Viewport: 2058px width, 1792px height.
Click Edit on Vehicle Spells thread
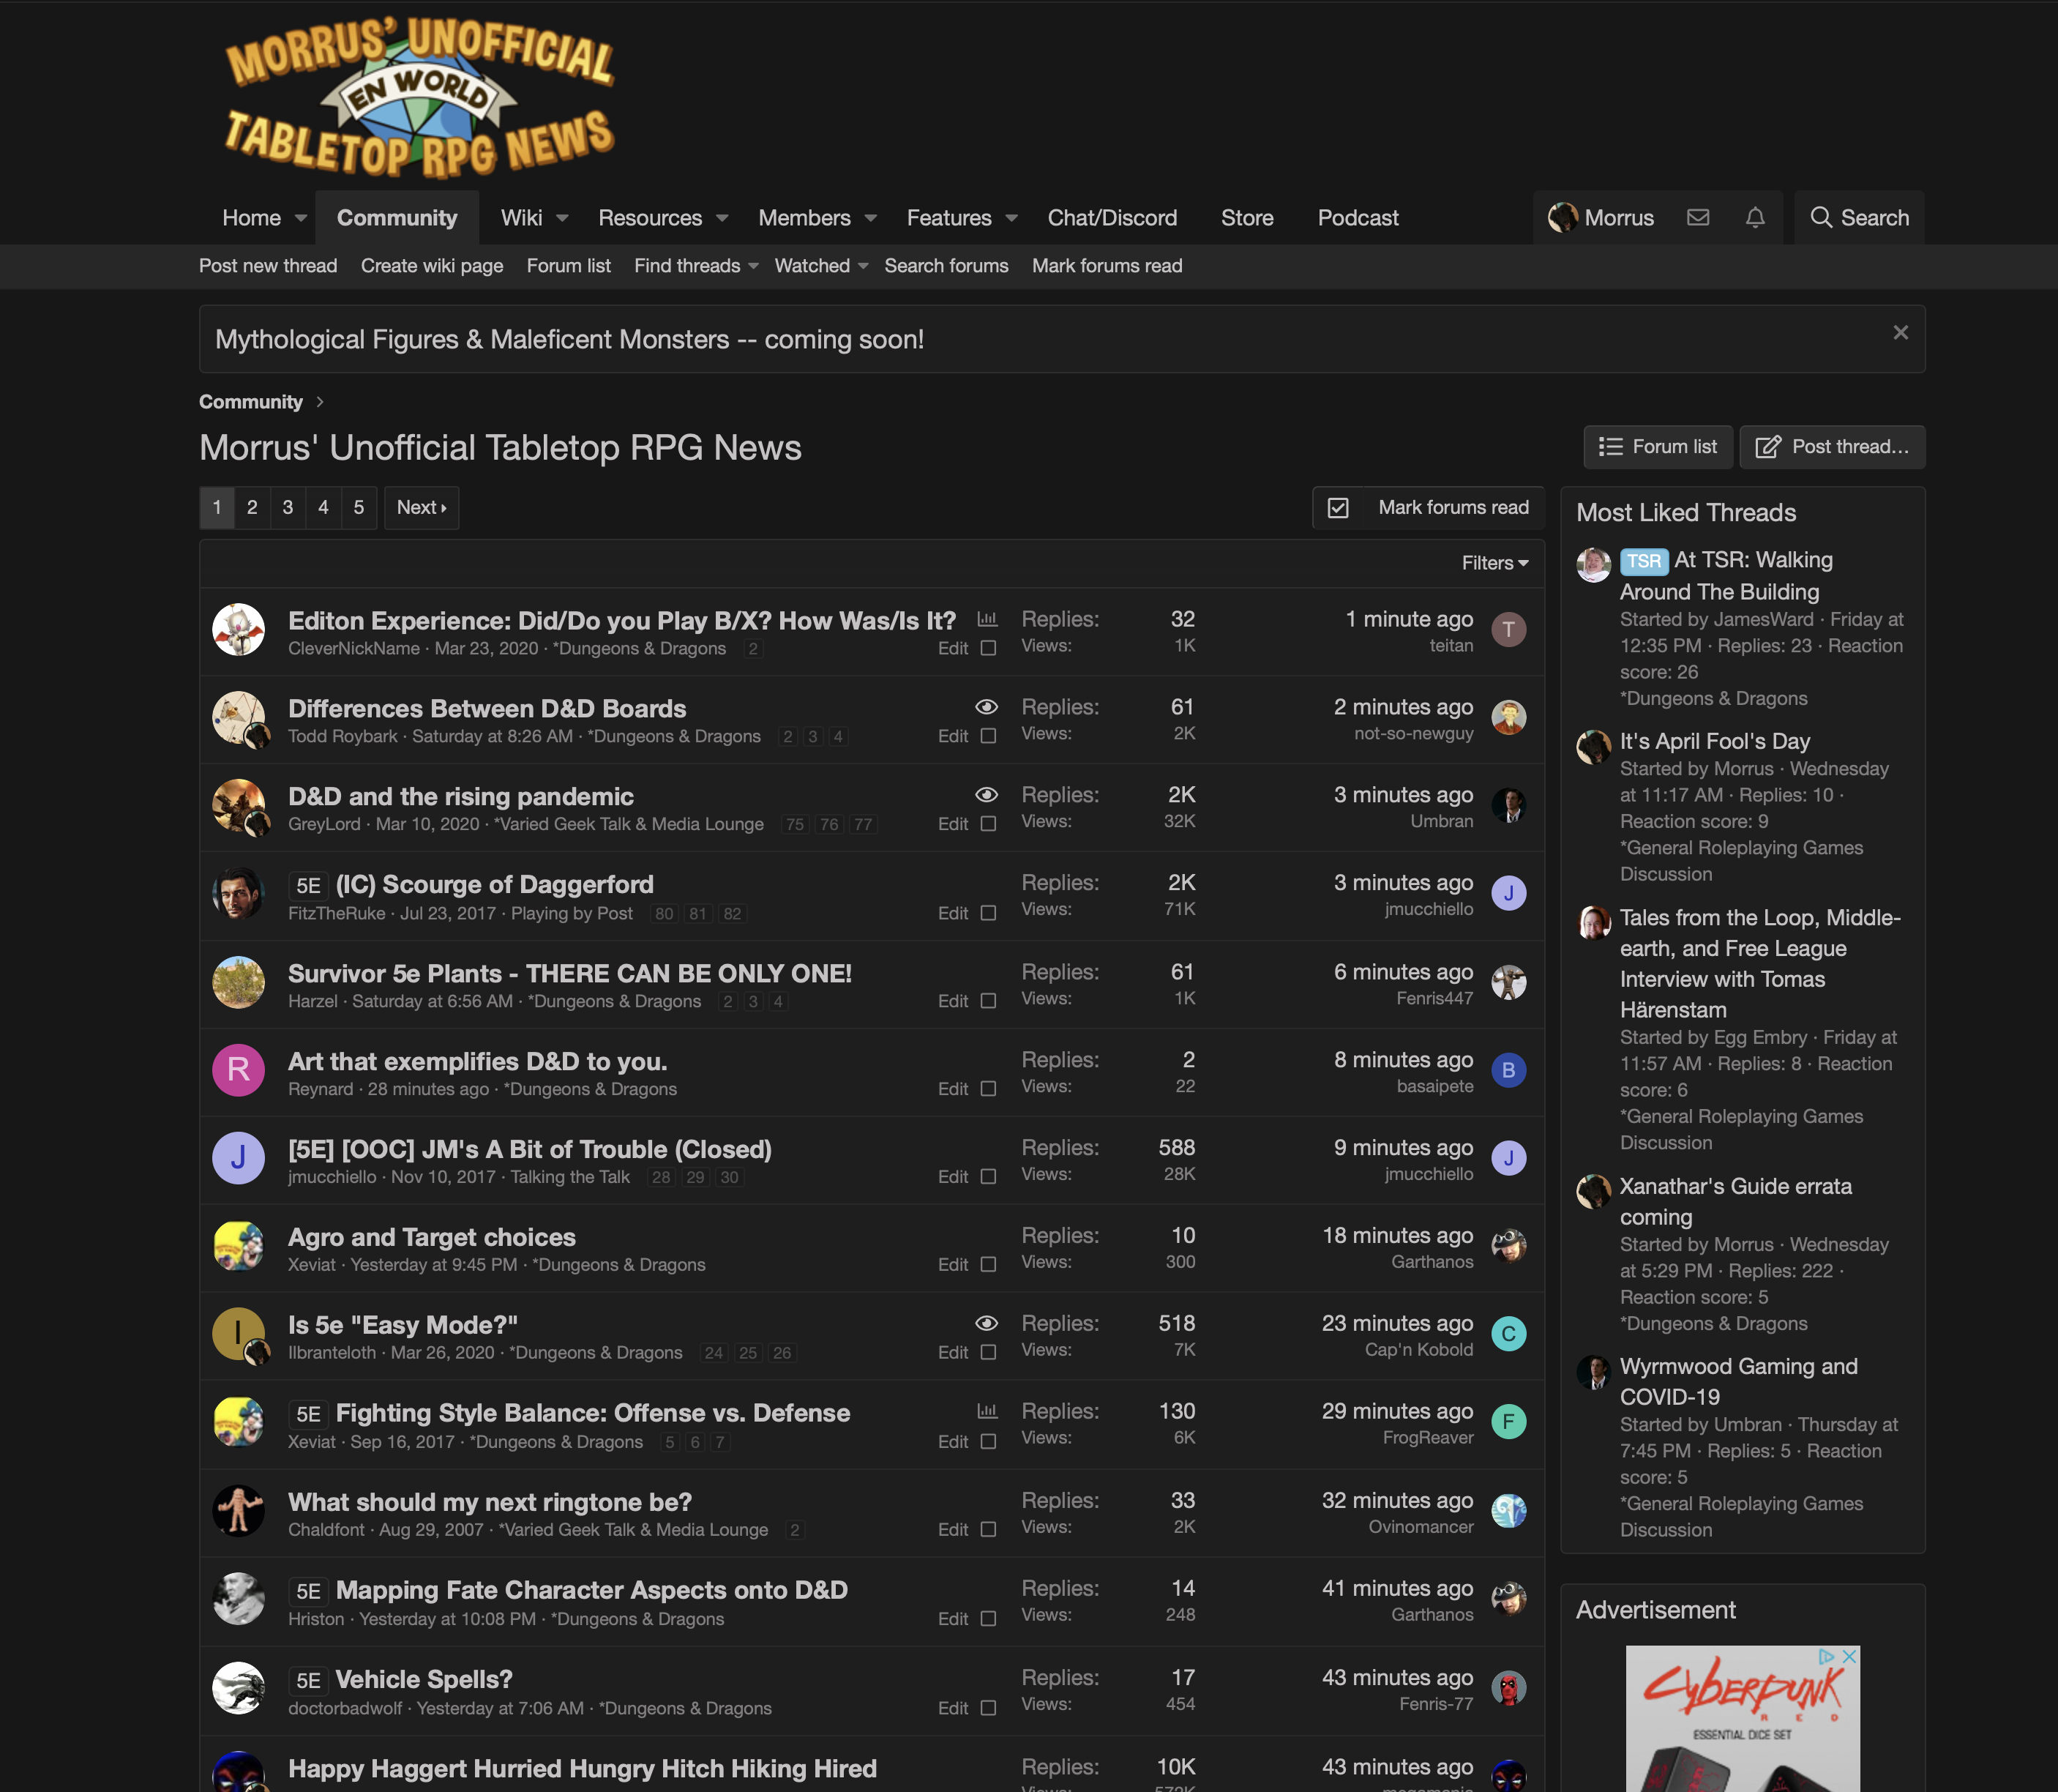[x=953, y=1709]
